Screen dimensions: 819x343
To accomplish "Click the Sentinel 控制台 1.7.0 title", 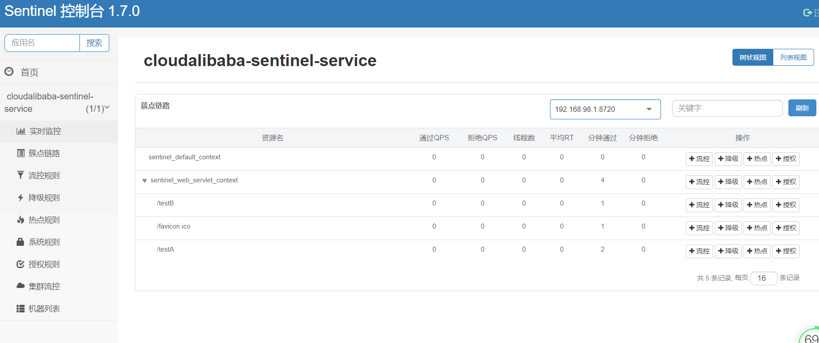I will pos(72,11).
